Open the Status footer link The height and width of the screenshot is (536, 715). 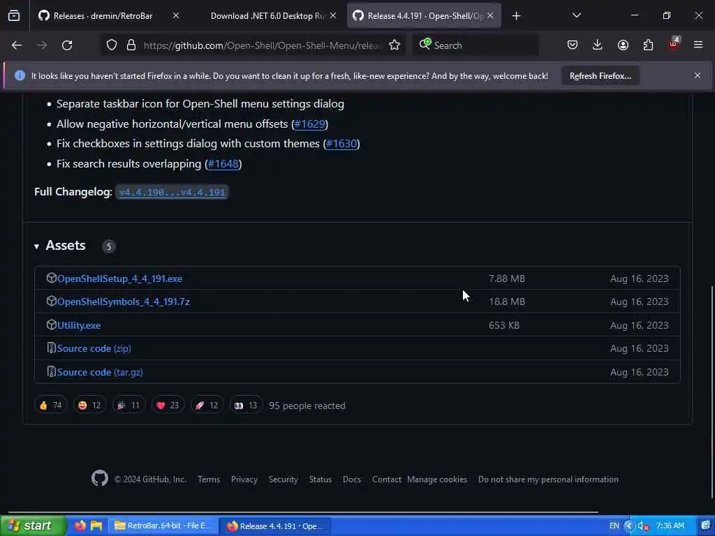320,479
